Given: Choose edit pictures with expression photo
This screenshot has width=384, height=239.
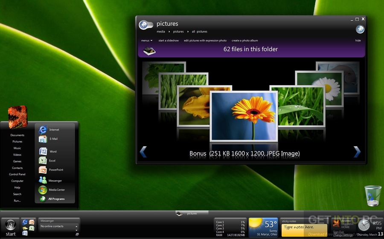Looking at the screenshot, I should (x=205, y=40).
